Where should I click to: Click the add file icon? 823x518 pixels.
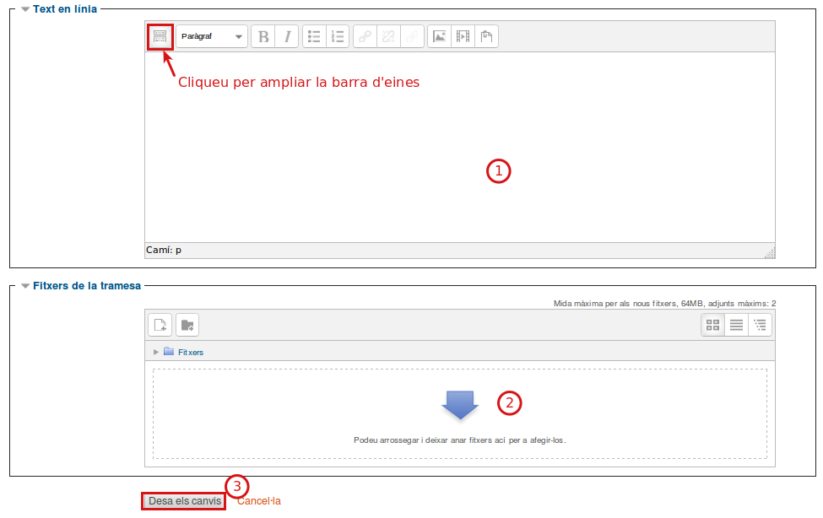pyautogui.click(x=160, y=325)
